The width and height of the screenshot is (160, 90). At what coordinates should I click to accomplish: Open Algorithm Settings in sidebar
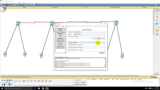click(60, 32)
